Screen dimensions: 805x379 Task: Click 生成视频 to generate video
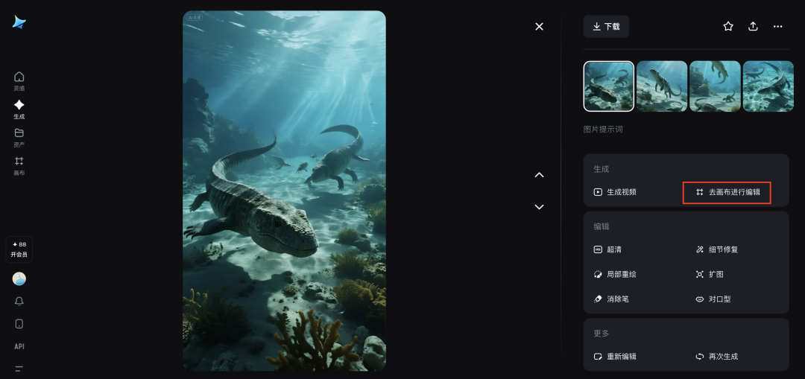(x=615, y=192)
